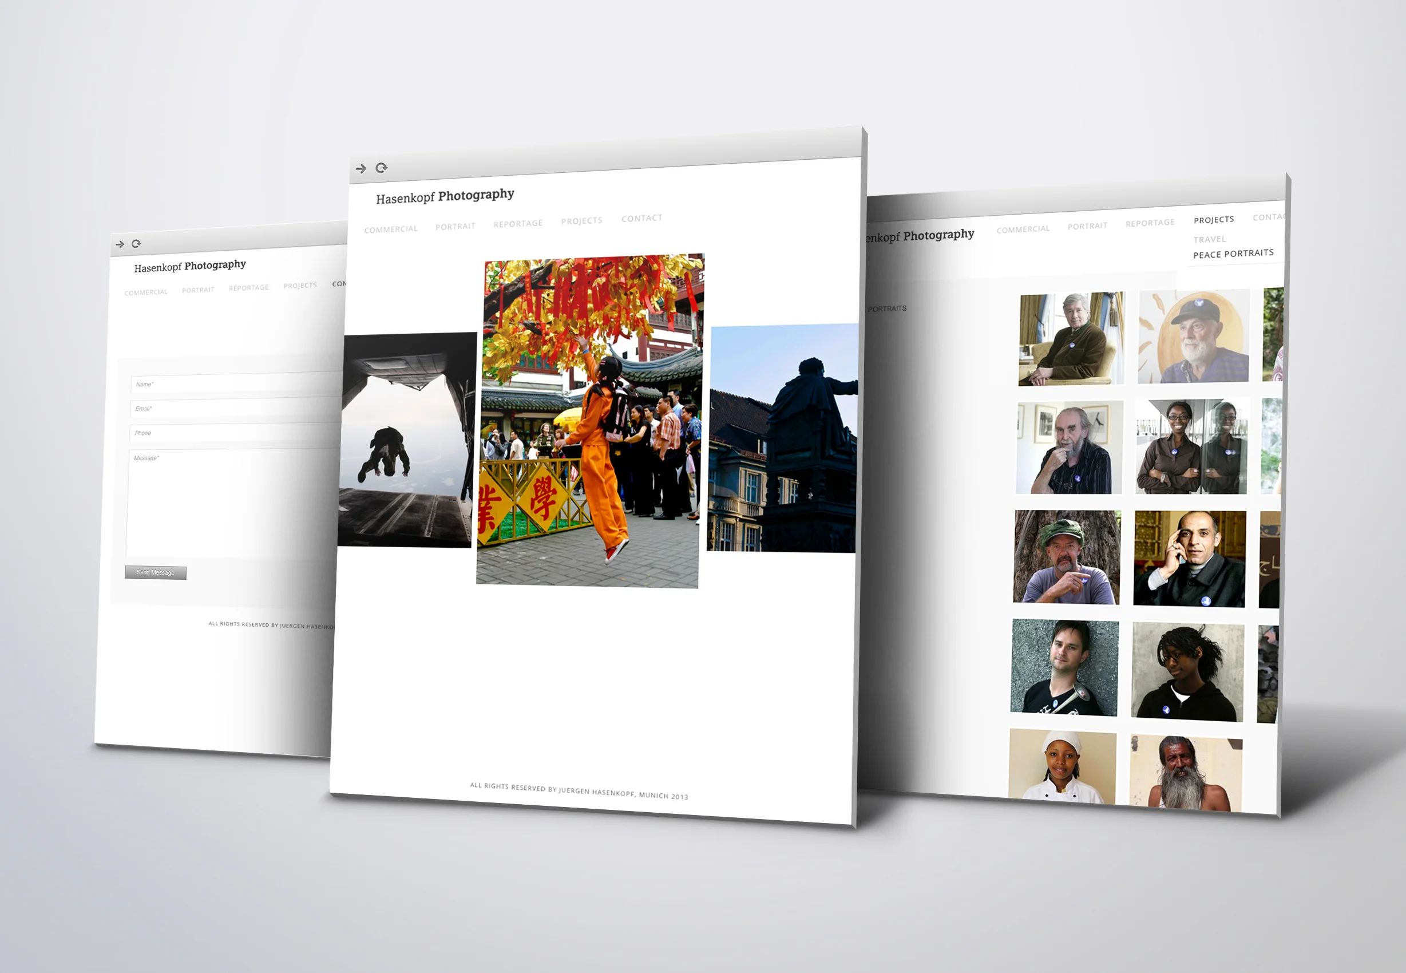
Task: Open Reportage in the right portraits window
Action: [1150, 223]
